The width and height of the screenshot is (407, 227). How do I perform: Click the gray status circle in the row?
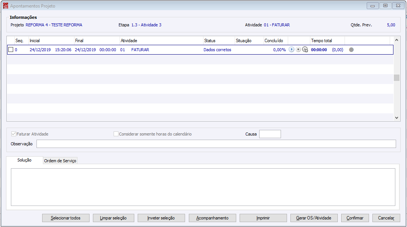tap(351, 50)
